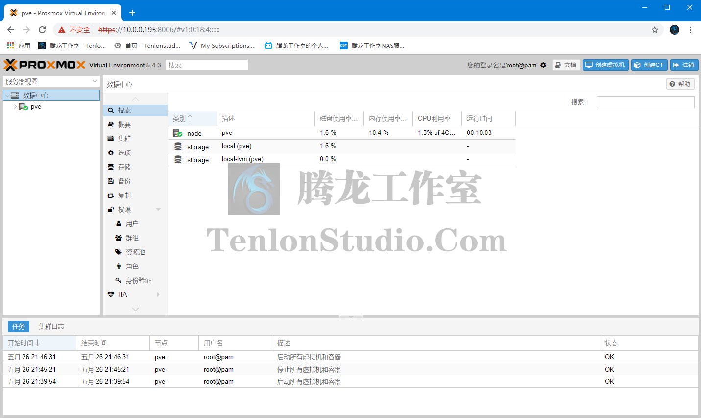
Task: Open the Chrome three-dot menu
Action: [691, 30]
